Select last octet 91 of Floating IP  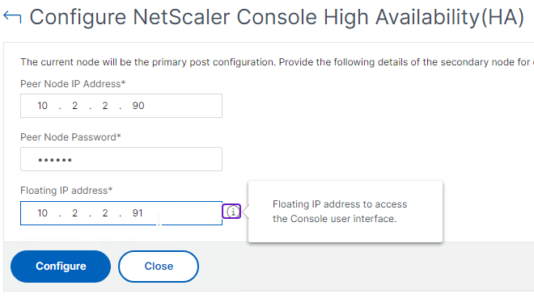pos(138,213)
